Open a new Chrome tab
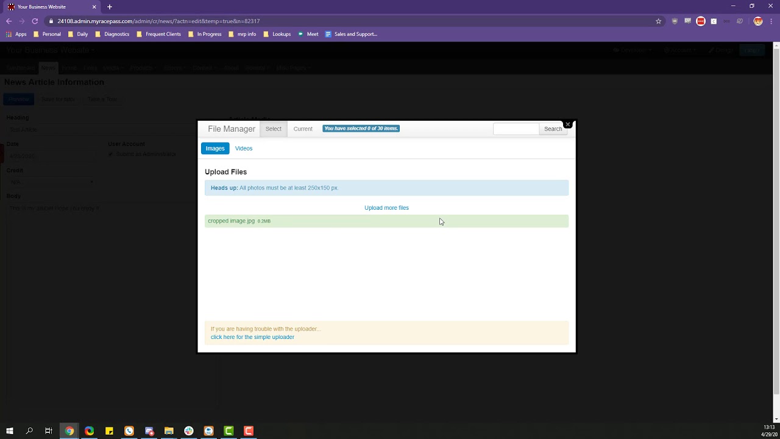780x439 pixels. pos(110,7)
